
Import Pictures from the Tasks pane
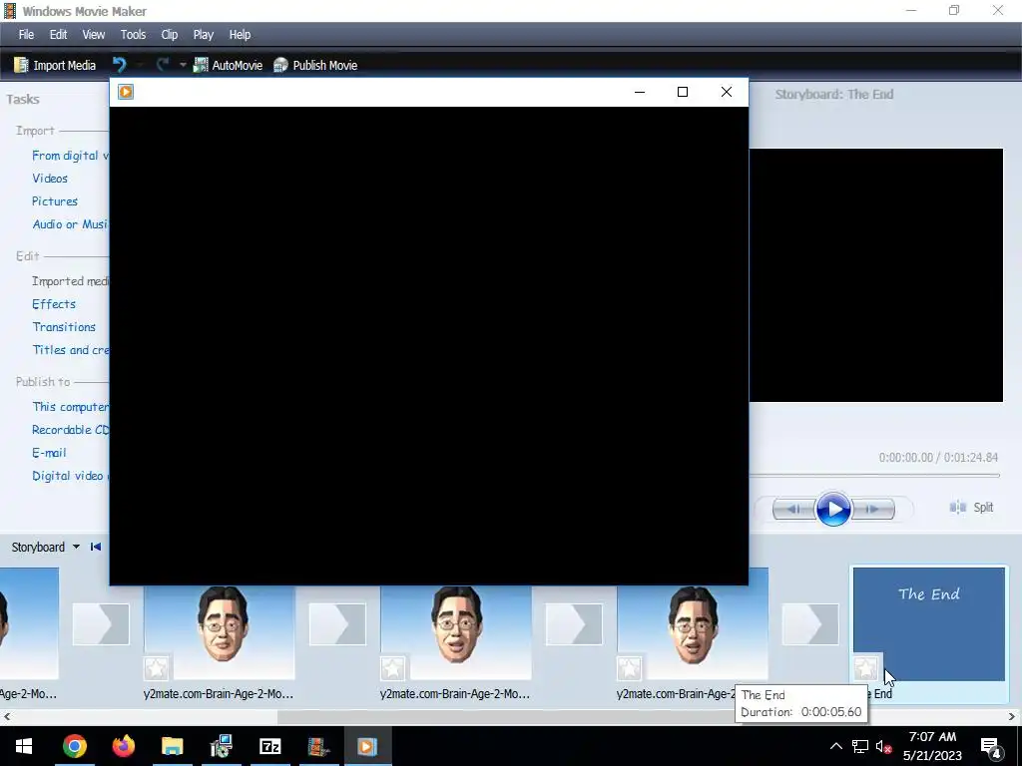(x=55, y=201)
